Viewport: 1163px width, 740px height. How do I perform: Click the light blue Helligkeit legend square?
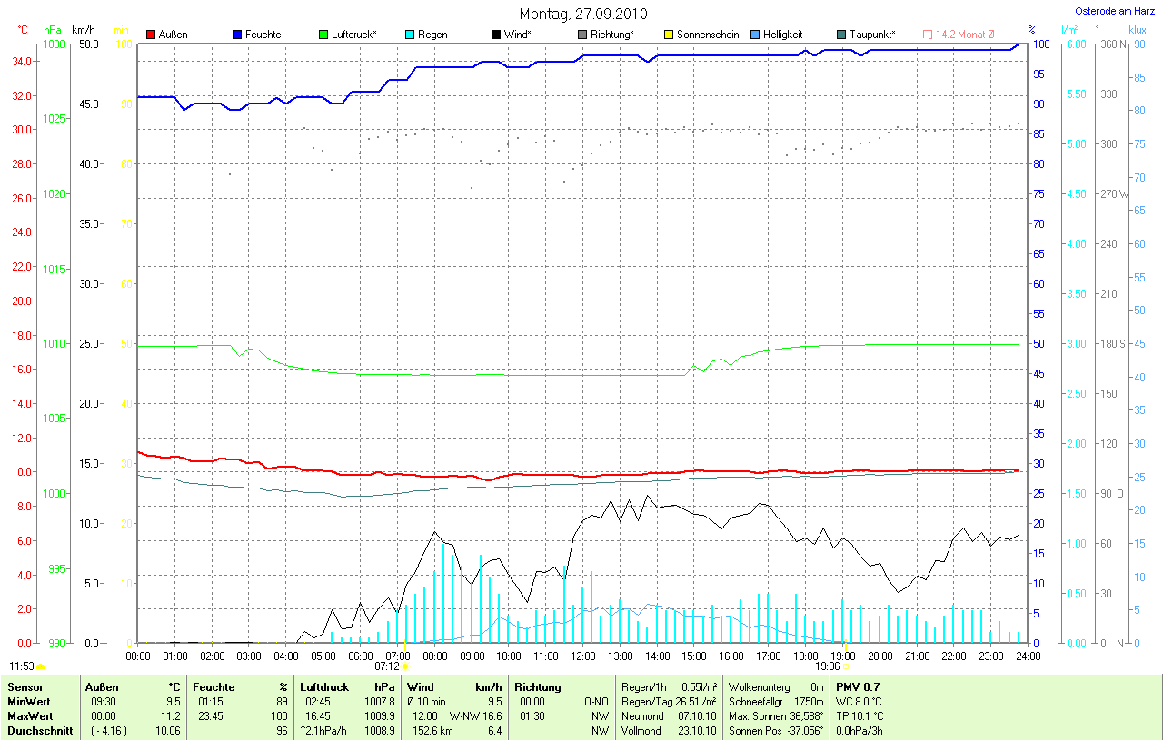(x=755, y=35)
